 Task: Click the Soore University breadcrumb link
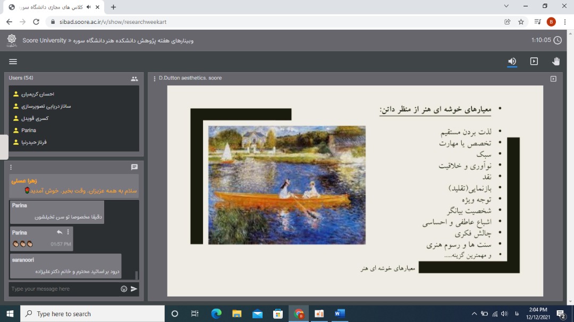click(x=44, y=40)
